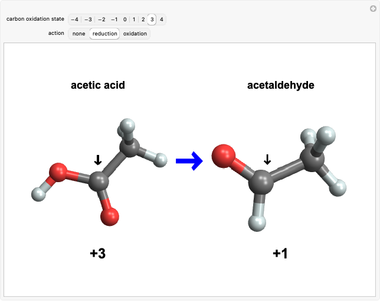Click the black arrow above acetic acid carbon

pos(98,160)
